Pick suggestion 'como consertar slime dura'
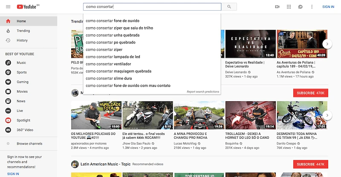 152,78
